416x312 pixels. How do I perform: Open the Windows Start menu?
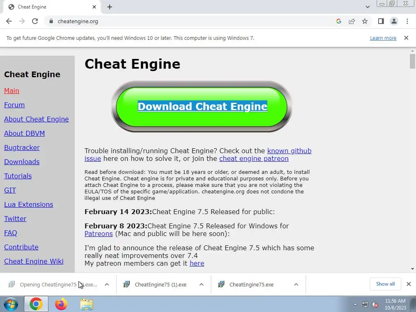click(x=11, y=304)
